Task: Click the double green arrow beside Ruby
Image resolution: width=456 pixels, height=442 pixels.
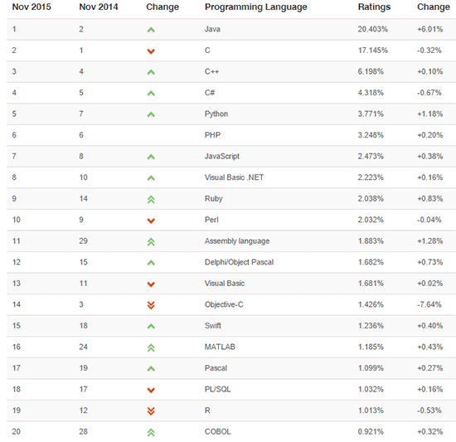Action: coord(151,200)
